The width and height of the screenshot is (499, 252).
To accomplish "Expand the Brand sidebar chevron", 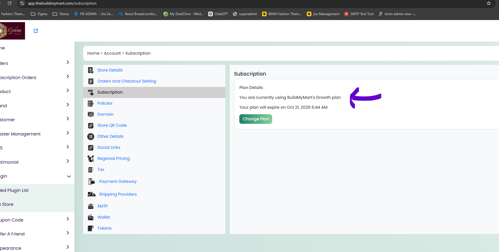I will pyautogui.click(x=68, y=105).
